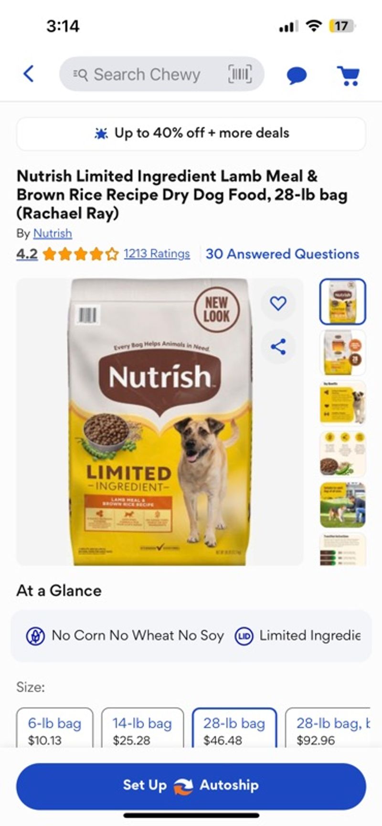Image resolution: width=382 pixels, height=826 pixels.
Task: Select the first product thumbnail
Action: click(342, 302)
